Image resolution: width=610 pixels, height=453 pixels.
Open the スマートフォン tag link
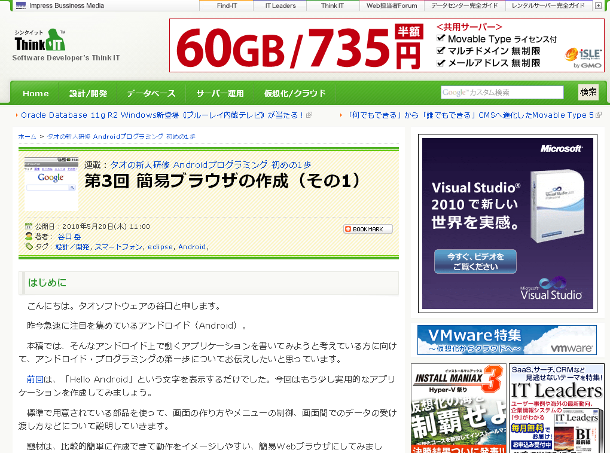118,247
